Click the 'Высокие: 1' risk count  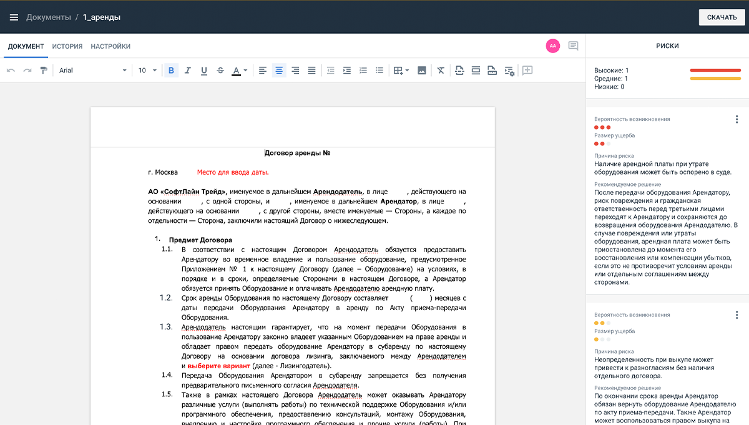[x=612, y=71]
